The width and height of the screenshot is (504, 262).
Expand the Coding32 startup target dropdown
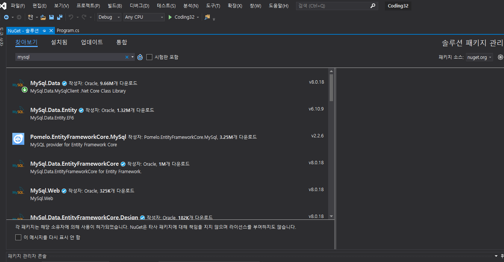click(x=198, y=17)
